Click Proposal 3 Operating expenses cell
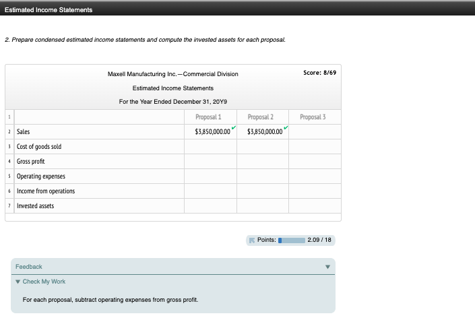The height and width of the screenshot is (322, 475). pyautogui.click(x=315, y=176)
